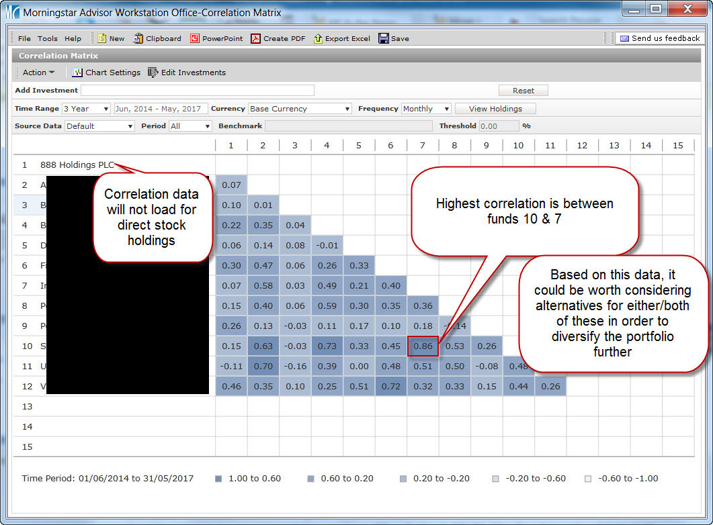Open the Tools menu

point(47,38)
